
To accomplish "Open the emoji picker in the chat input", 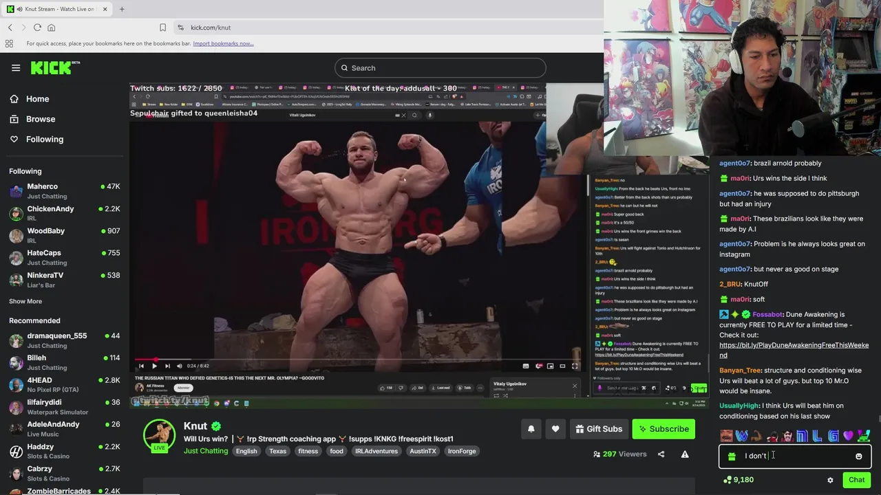I will 858,456.
